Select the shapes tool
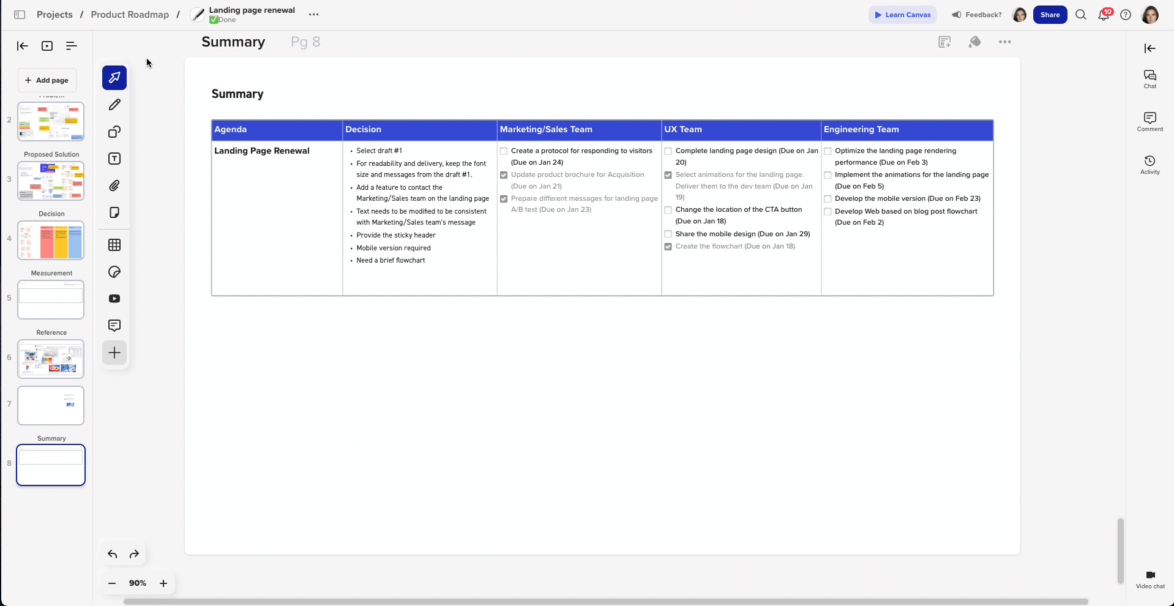The height and width of the screenshot is (606, 1174). pos(114,132)
